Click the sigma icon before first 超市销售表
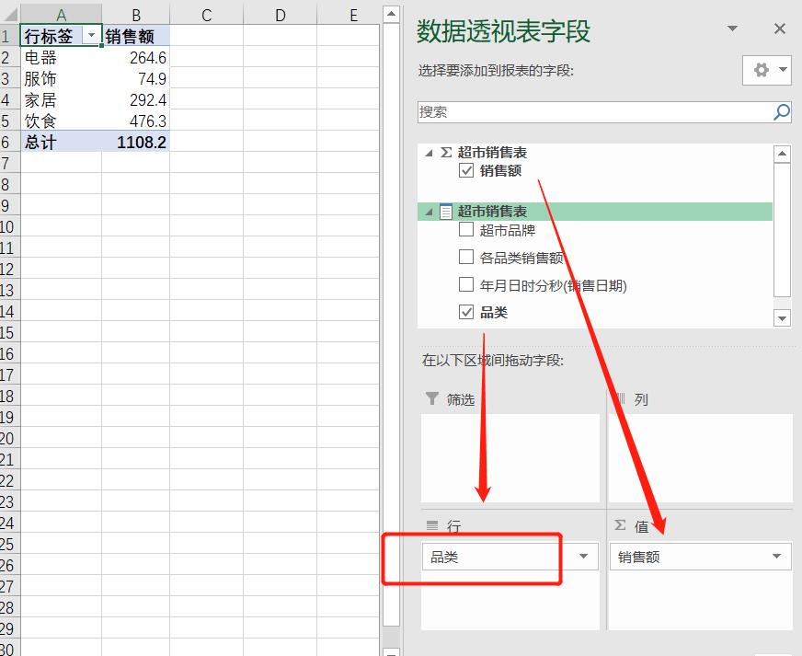Screen dimensions: 802x656 pos(444,153)
